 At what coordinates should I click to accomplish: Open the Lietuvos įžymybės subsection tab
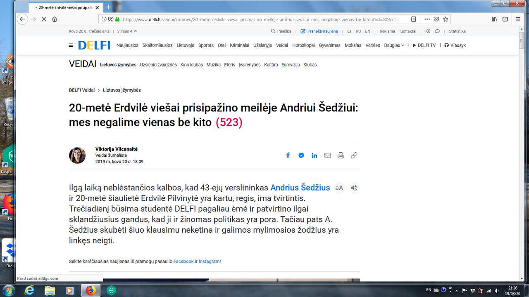coord(118,65)
